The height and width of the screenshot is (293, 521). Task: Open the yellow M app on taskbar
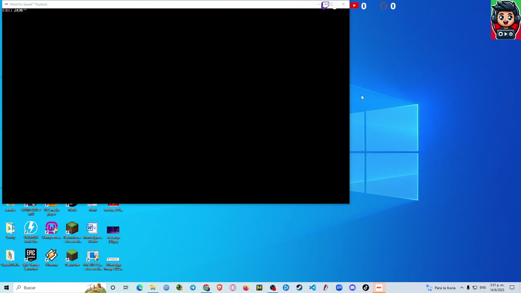pos(259,288)
